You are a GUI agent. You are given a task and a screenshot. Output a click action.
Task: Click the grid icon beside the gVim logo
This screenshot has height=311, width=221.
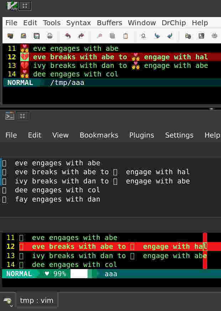point(25,6)
